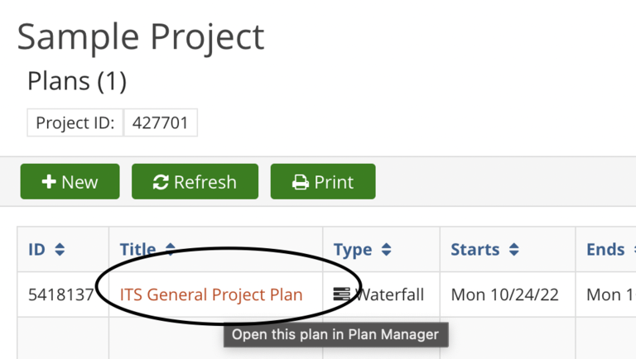Click the printer icon on Print button
Viewport: 636px width, 359px height.
point(300,182)
